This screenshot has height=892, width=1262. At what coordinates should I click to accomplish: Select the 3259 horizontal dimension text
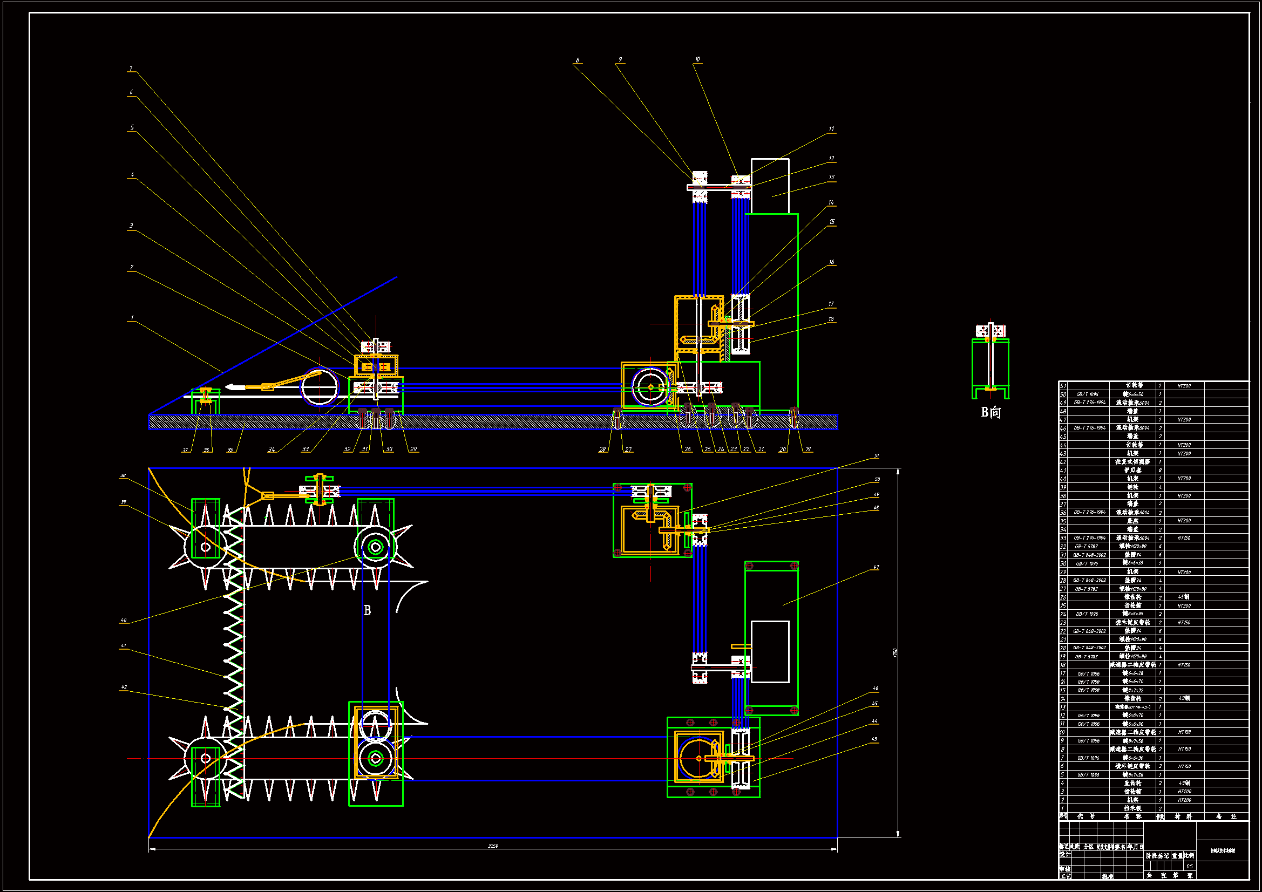[493, 846]
